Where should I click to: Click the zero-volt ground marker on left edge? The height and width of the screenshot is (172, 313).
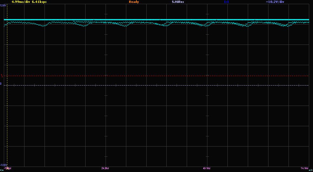point(1,84)
